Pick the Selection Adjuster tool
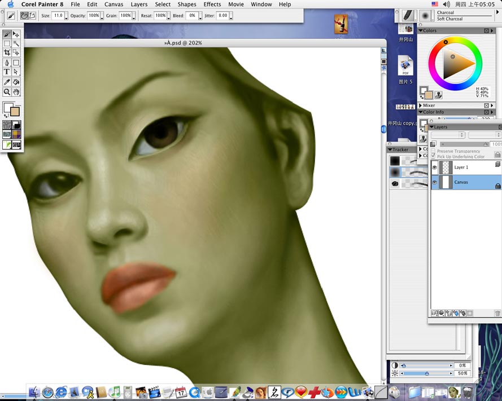The height and width of the screenshot is (401, 502). (16, 53)
